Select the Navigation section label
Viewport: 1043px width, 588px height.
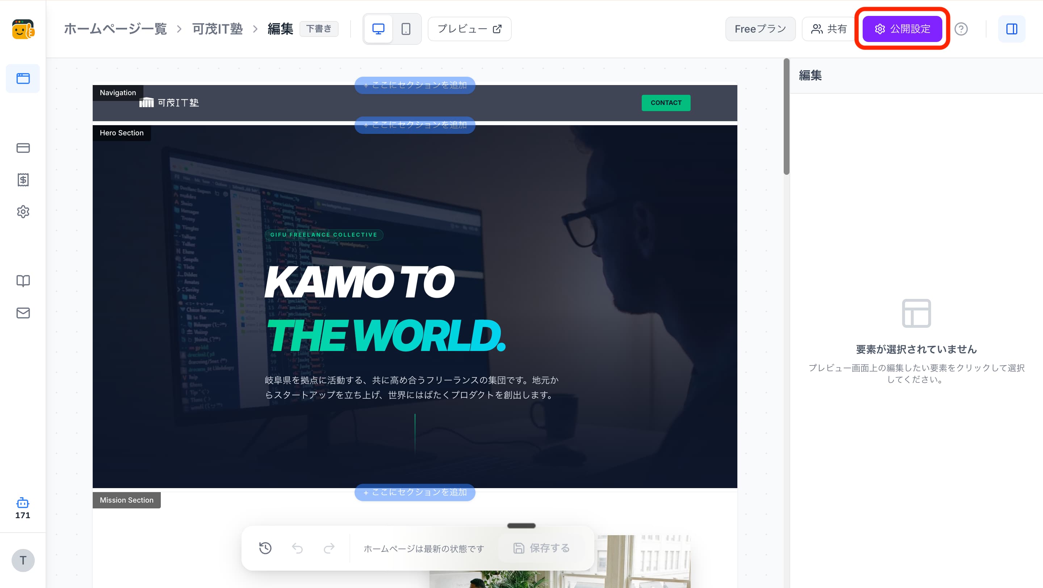(118, 93)
